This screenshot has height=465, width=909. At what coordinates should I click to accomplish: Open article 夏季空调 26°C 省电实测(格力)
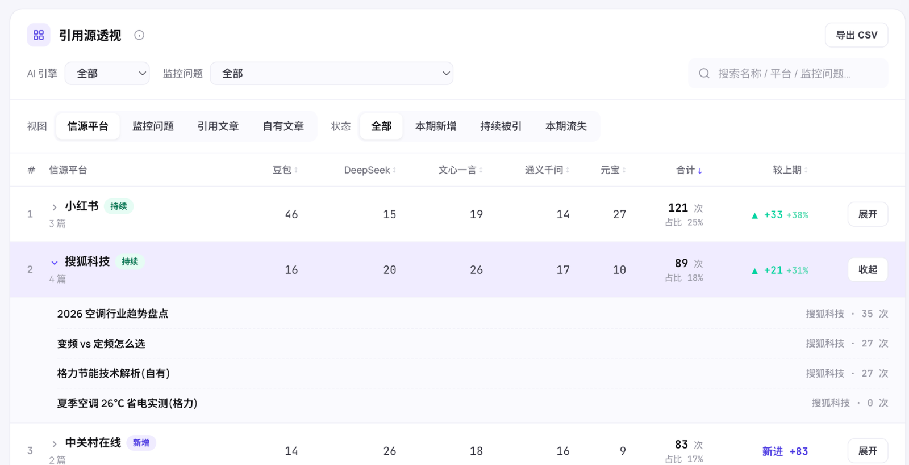[127, 403]
